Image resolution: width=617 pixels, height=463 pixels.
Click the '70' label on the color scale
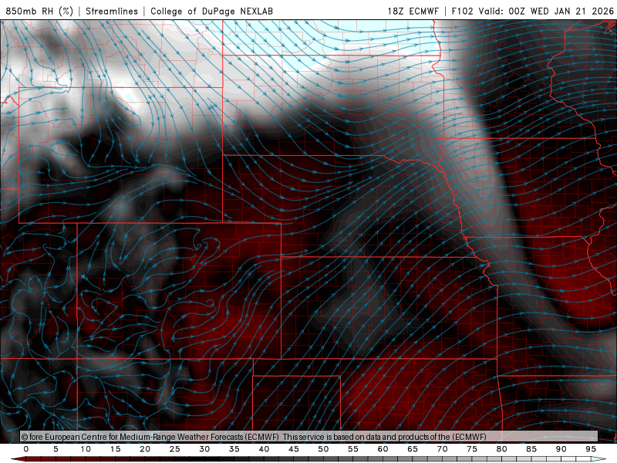tap(442, 449)
